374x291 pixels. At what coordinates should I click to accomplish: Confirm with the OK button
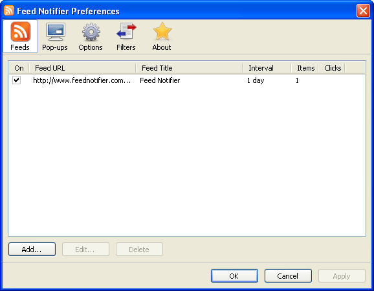coord(234,275)
